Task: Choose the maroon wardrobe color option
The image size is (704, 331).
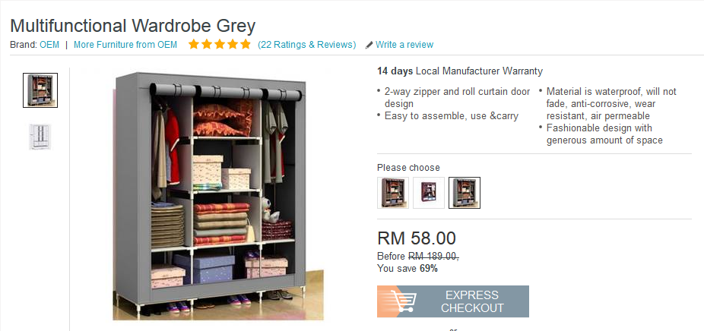Action: (429, 193)
